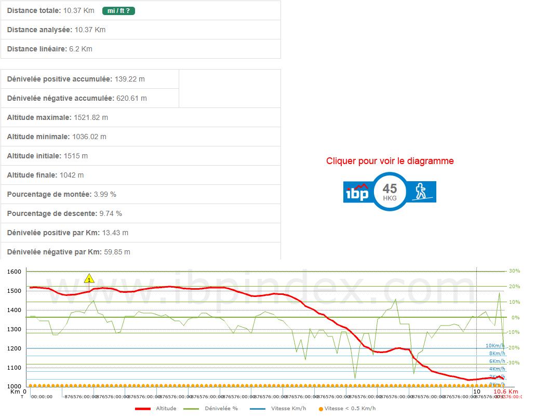Click the ibp logo on the badge

click(357, 192)
